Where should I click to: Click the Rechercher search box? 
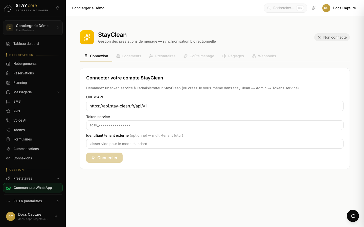pos(285,8)
